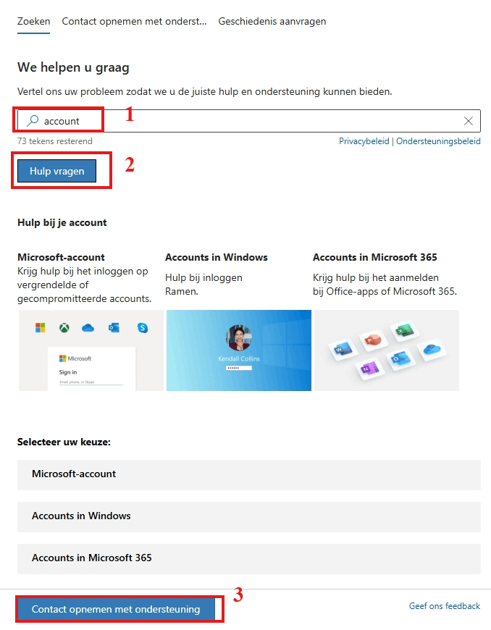Click the Excel icon in Microsoft 365 image

[x=403, y=330]
